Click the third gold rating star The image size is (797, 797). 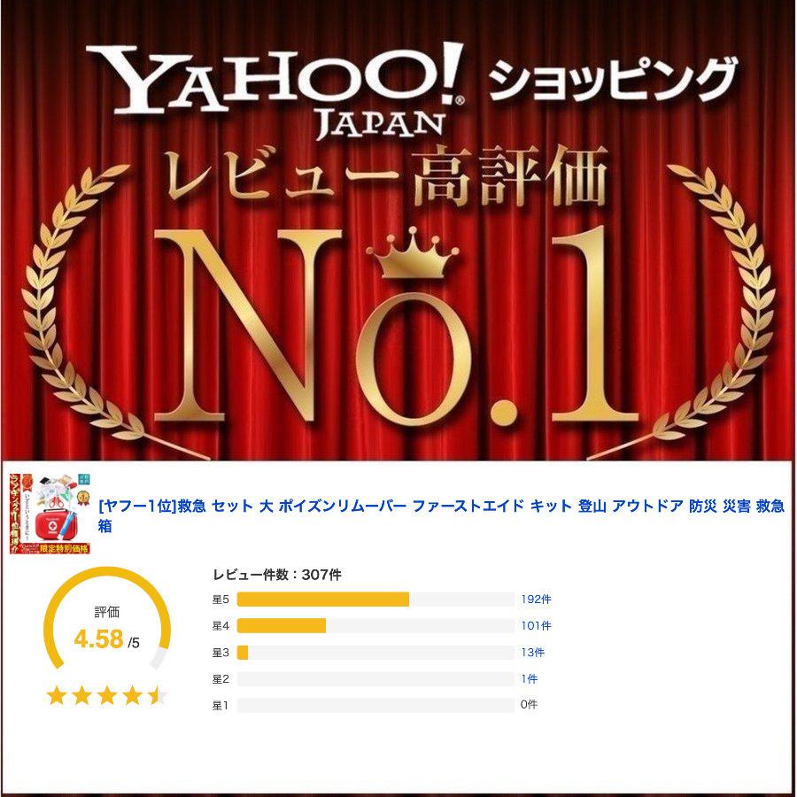107,695
